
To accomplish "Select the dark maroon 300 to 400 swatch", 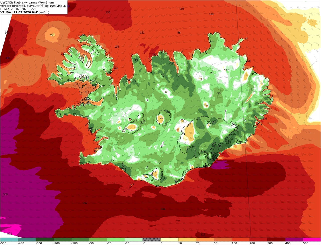I will [276, 239].
